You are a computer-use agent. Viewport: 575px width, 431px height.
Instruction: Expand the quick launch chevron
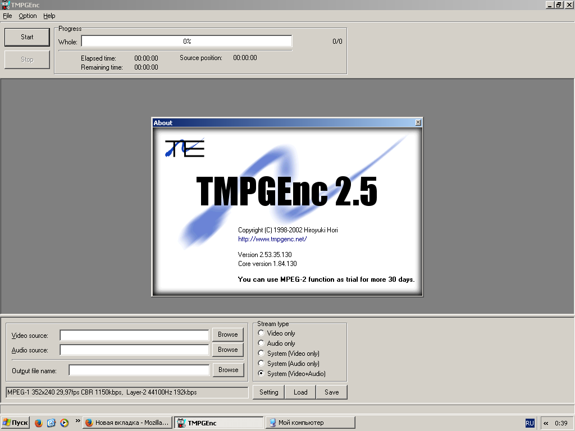pos(77,421)
